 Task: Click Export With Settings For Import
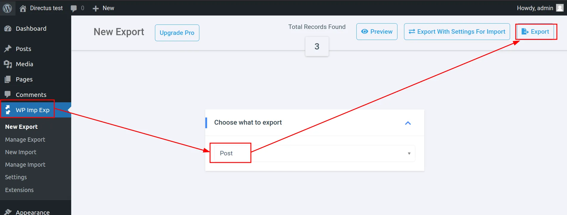[x=457, y=31]
